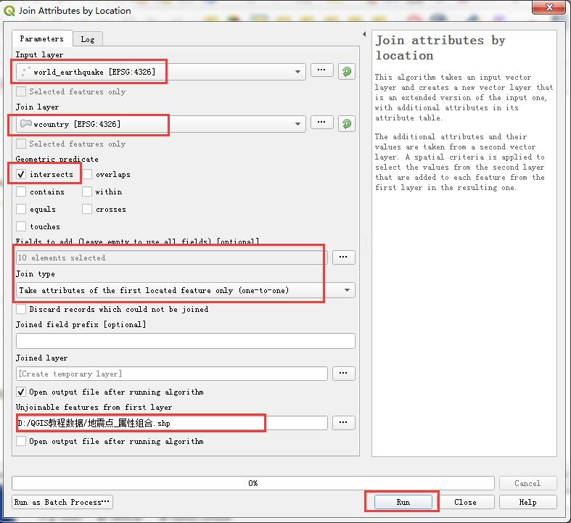Click the 0% progress bar
571x523 pixels.
pyautogui.click(x=253, y=483)
